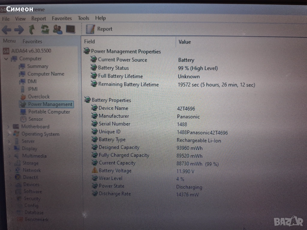Click the Back arrow in toolbar
307x230 pixels.
coord(6,29)
